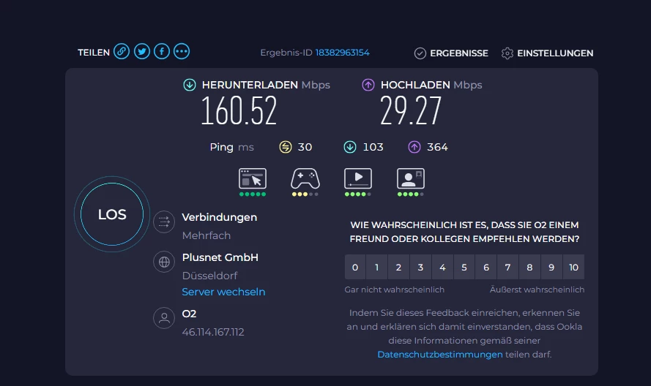Click the download ping icon showing 103
The width and height of the screenshot is (651, 386).
(350, 147)
